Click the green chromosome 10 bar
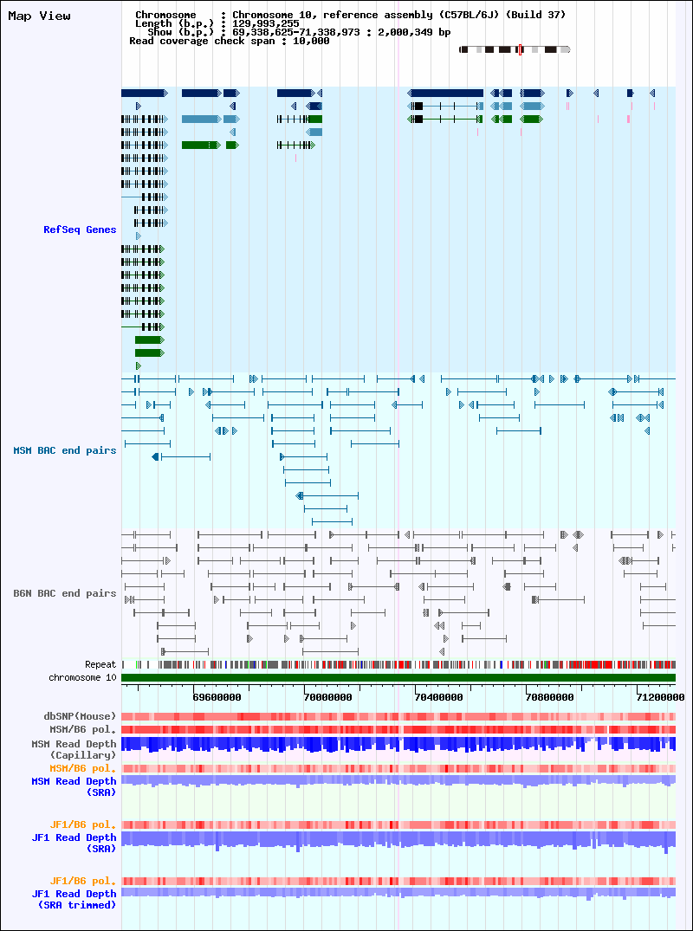 click(398, 677)
